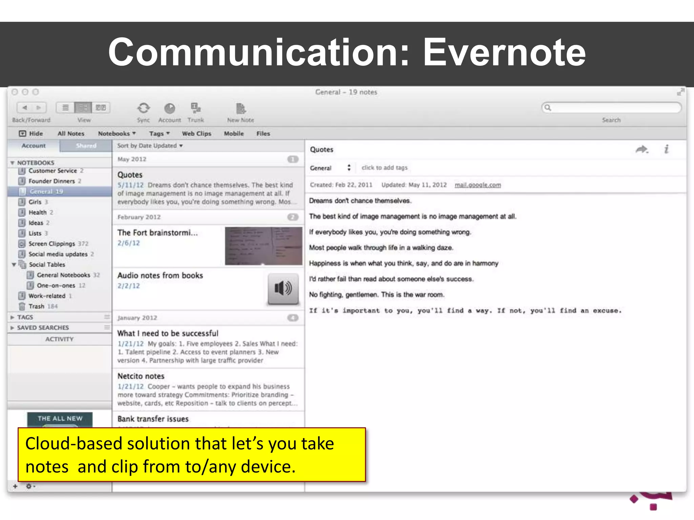The width and height of the screenshot is (694, 520).
Task: Select Audio notes from books note
Action: point(208,289)
